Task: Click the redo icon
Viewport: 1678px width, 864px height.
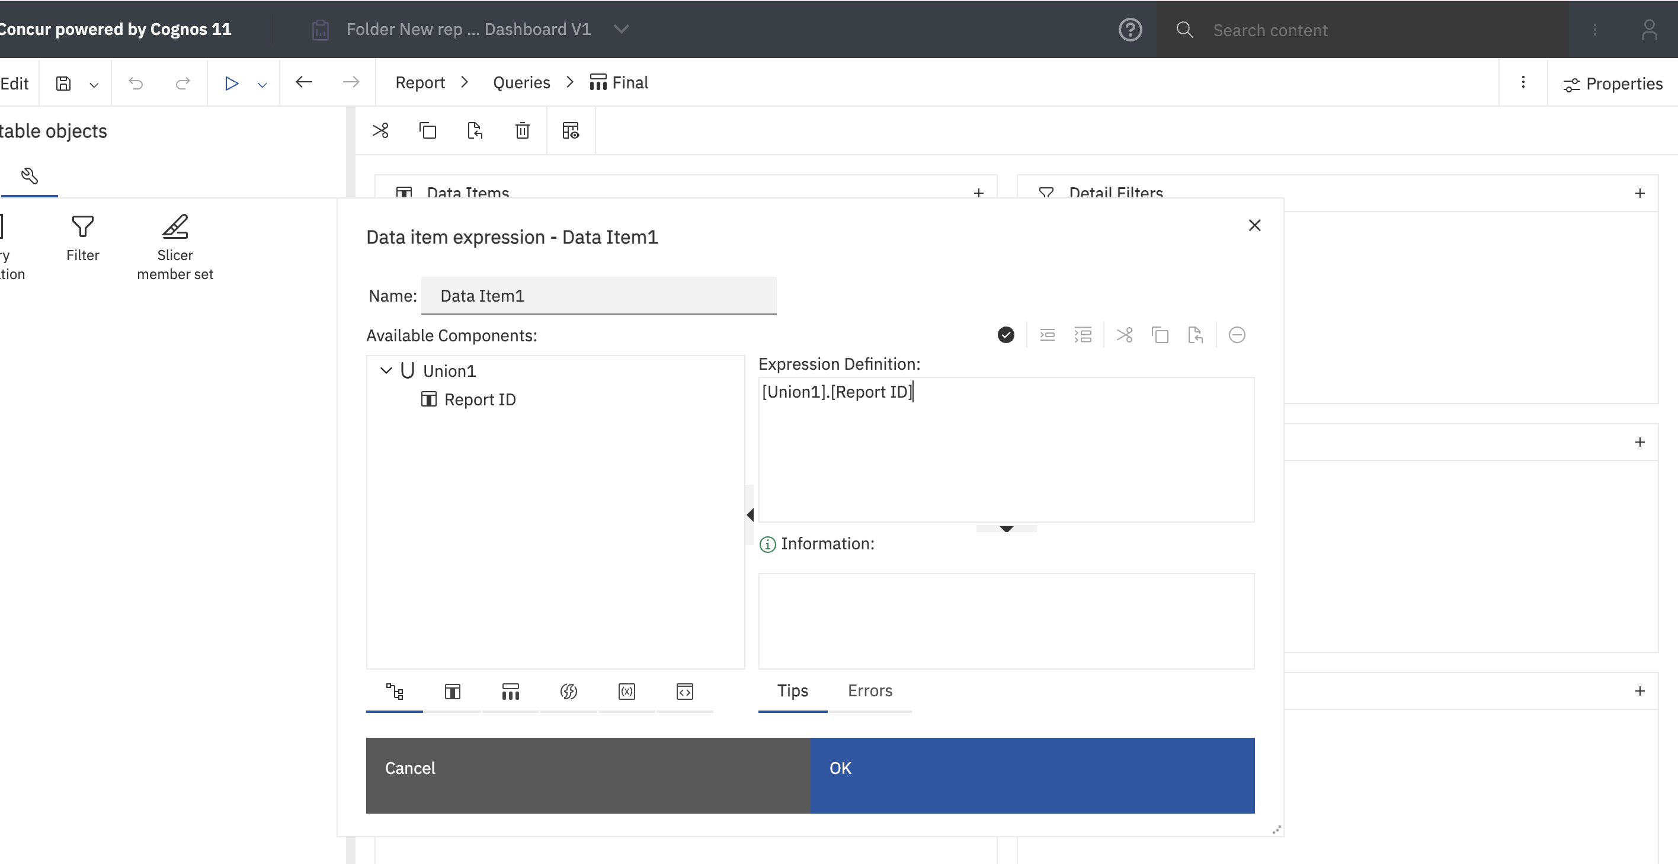Action: tap(183, 83)
